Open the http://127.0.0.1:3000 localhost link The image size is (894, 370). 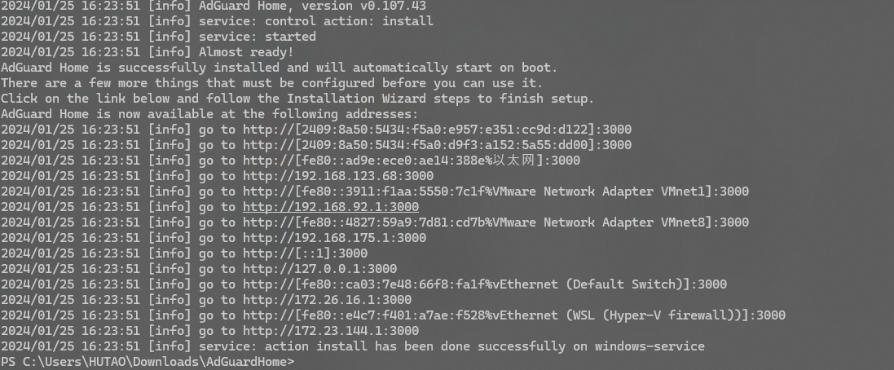[319, 269]
